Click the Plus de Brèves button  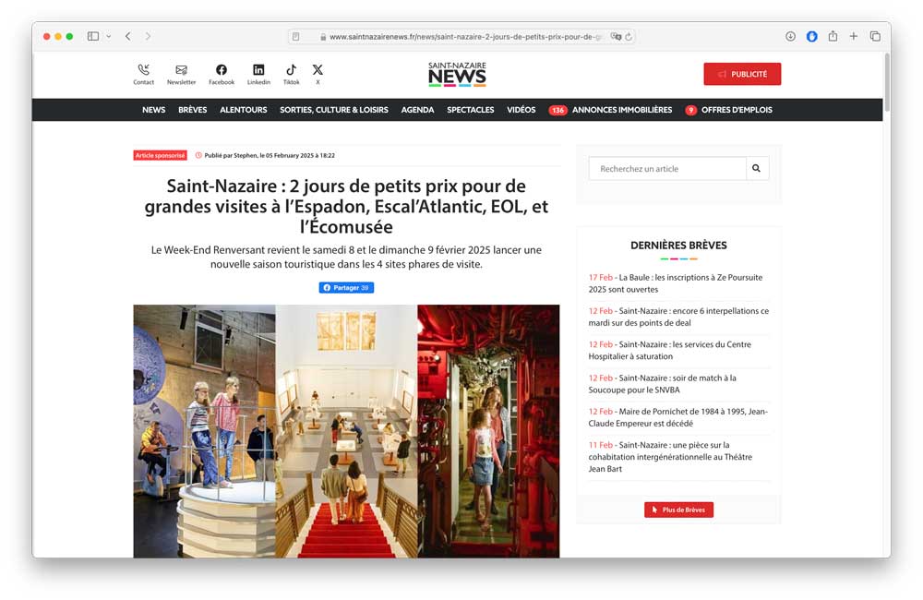678,510
